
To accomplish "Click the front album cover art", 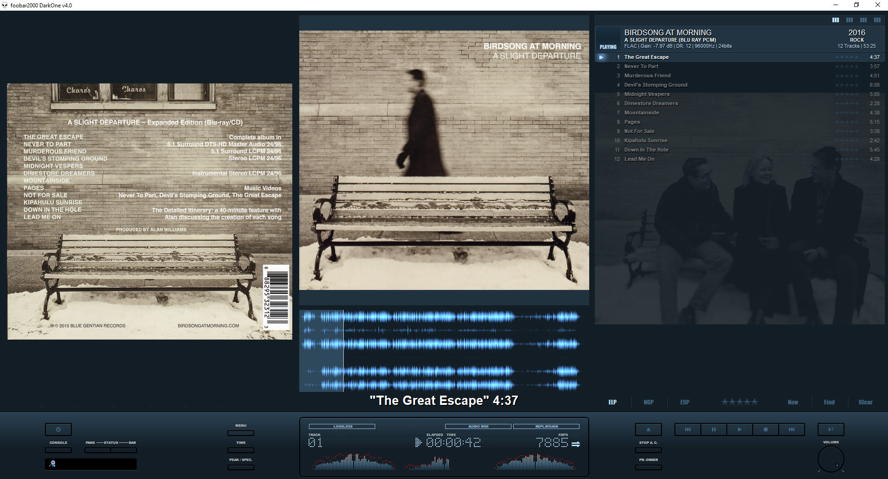I will click(x=444, y=160).
